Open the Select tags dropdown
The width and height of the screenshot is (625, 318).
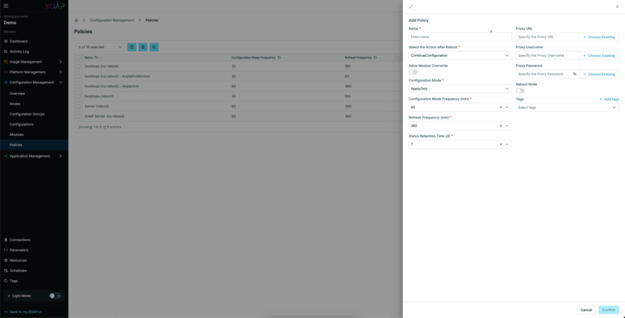567,107
